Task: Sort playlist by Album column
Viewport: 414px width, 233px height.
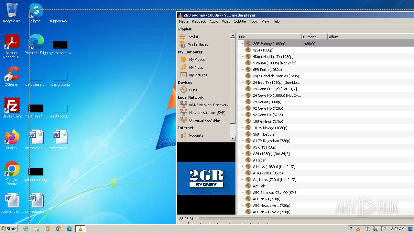Action: [x=371, y=37]
